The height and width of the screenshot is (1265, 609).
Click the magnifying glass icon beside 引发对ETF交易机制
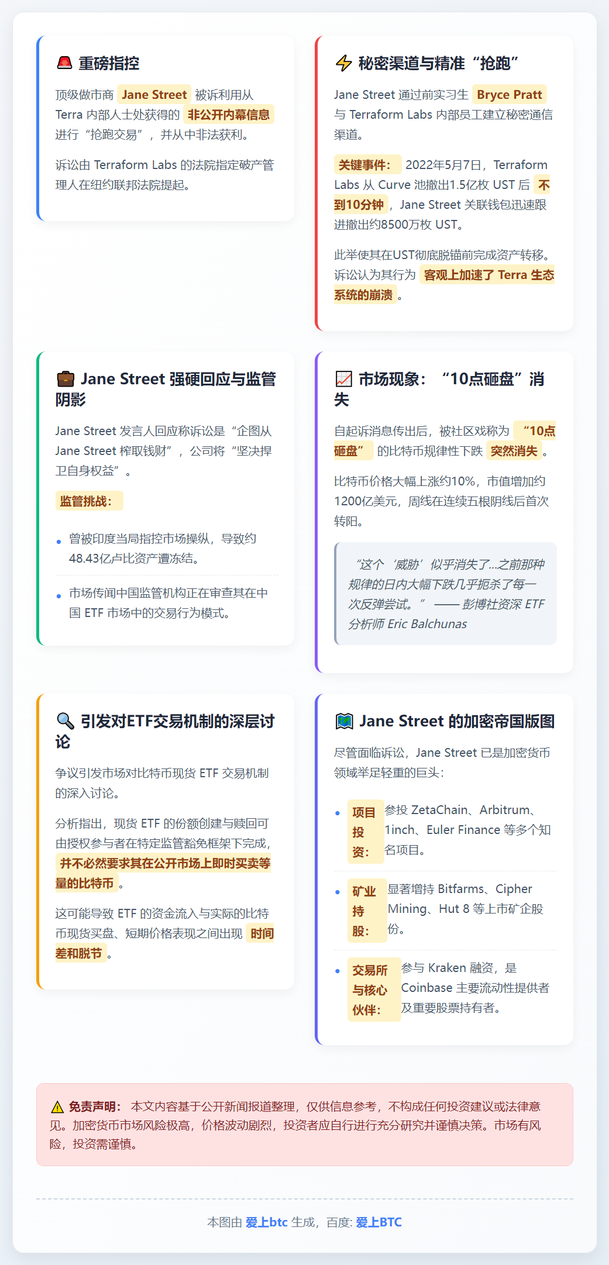[x=65, y=721]
